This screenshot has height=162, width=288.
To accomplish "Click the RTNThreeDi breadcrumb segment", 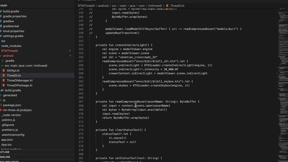I will pyautogui.click(x=86, y=6).
